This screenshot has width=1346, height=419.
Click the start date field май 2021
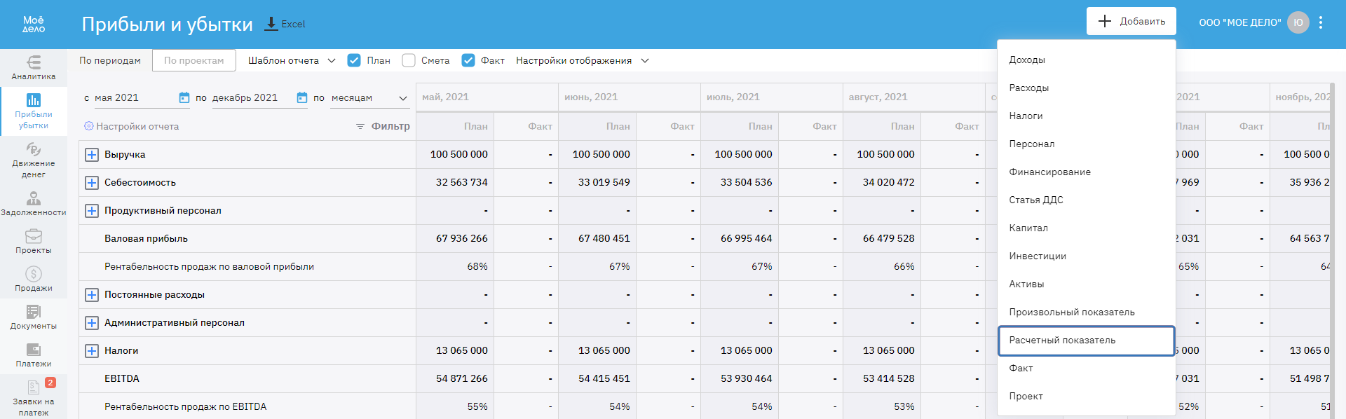[133, 98]
